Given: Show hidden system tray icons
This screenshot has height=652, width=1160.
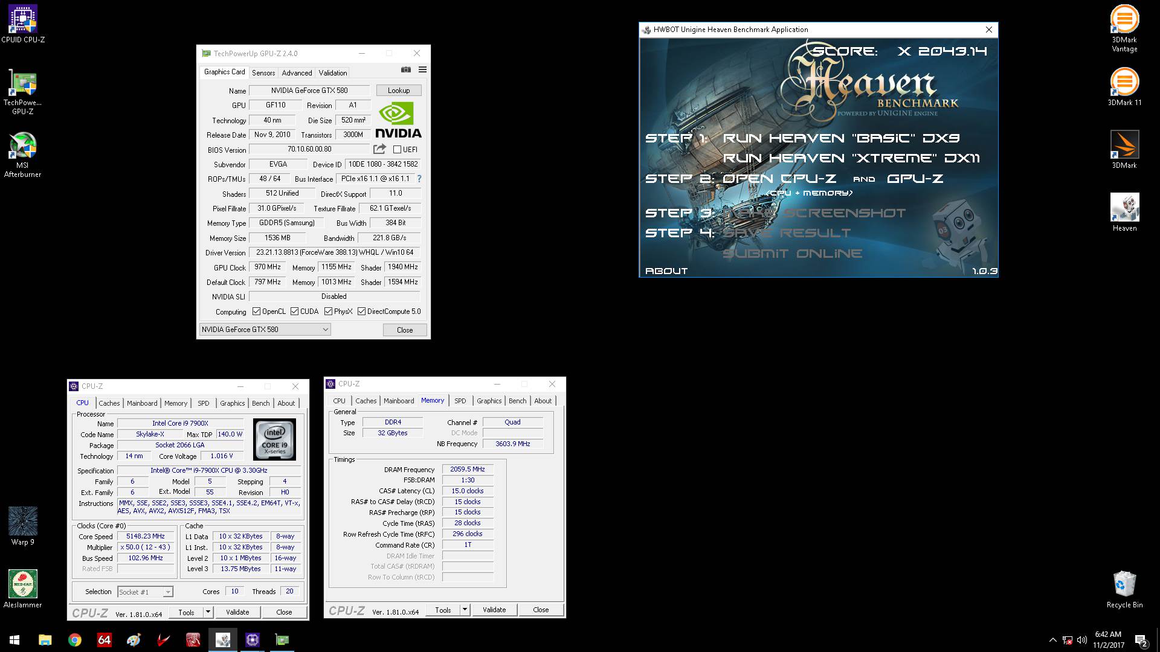Looking at the screenshot, I should [x=1053, y=640].
